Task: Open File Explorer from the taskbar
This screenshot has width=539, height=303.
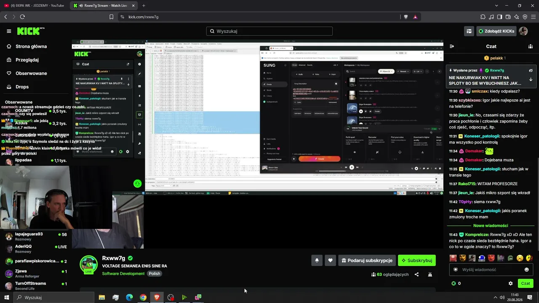Action: (x=102, y=298)
